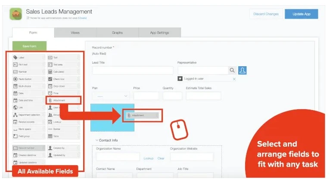330x181 pixels.
Task: Click the Contact Name label
Action: coord(106,169)
